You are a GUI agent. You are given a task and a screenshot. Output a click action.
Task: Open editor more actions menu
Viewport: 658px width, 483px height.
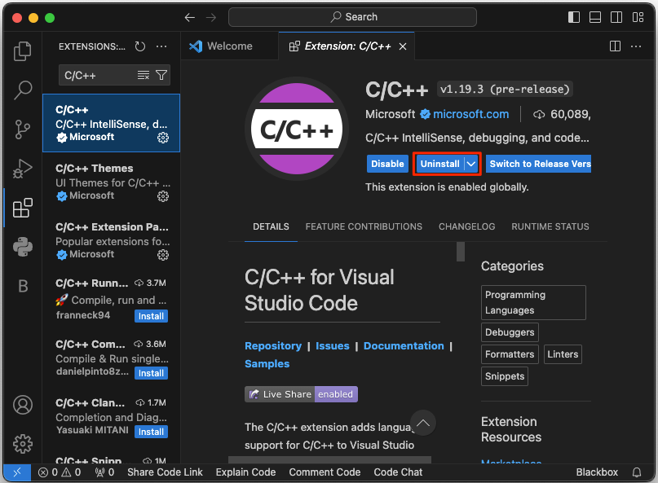[636, 46]
